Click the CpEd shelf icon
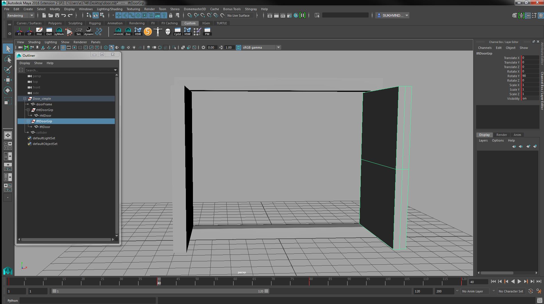 tap(177, 32)
